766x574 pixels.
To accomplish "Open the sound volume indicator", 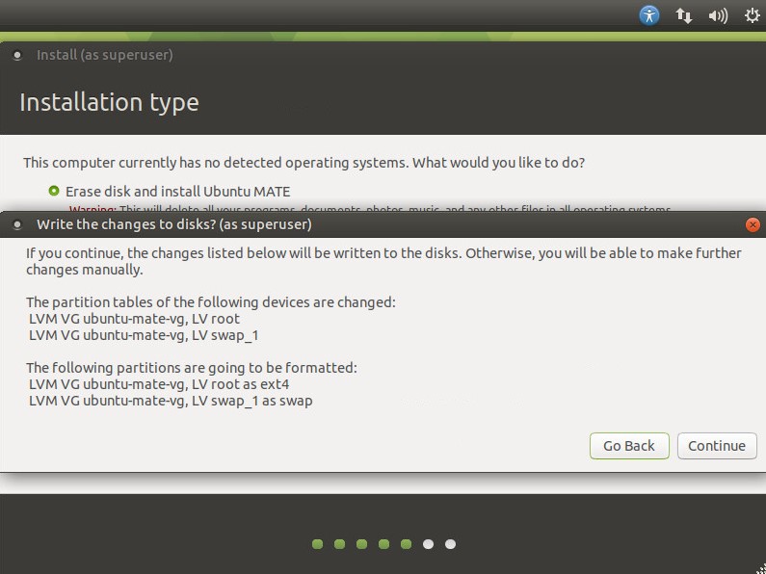I will (717, 15).
